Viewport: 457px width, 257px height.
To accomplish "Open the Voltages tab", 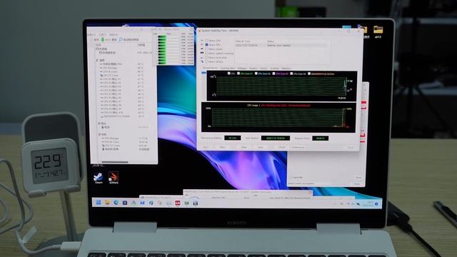I will coord(242,69).
